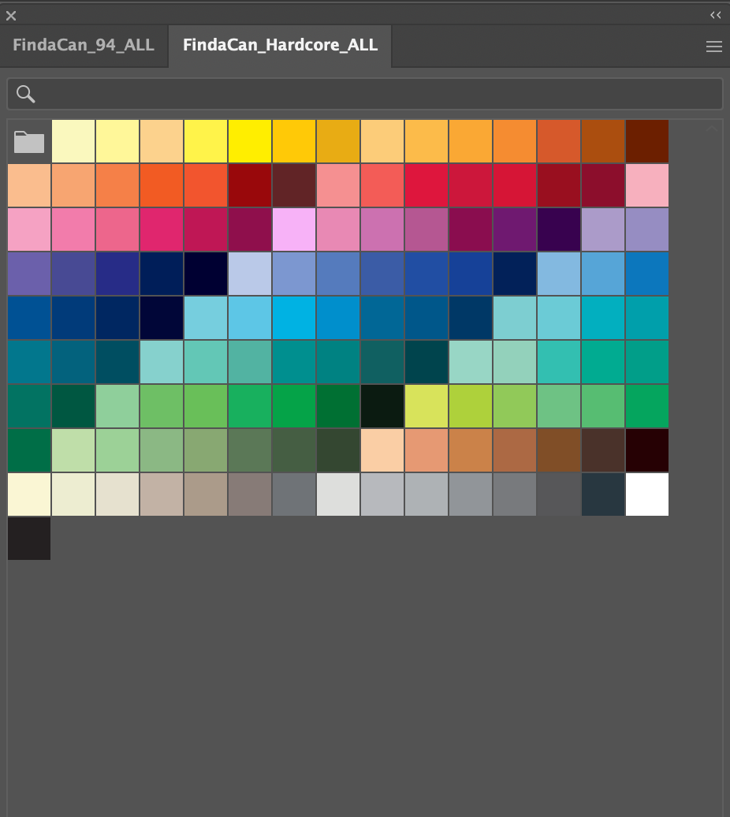The image size is (730, 817).
Task: Select the color group folder icon
Action: coord(29,142)
